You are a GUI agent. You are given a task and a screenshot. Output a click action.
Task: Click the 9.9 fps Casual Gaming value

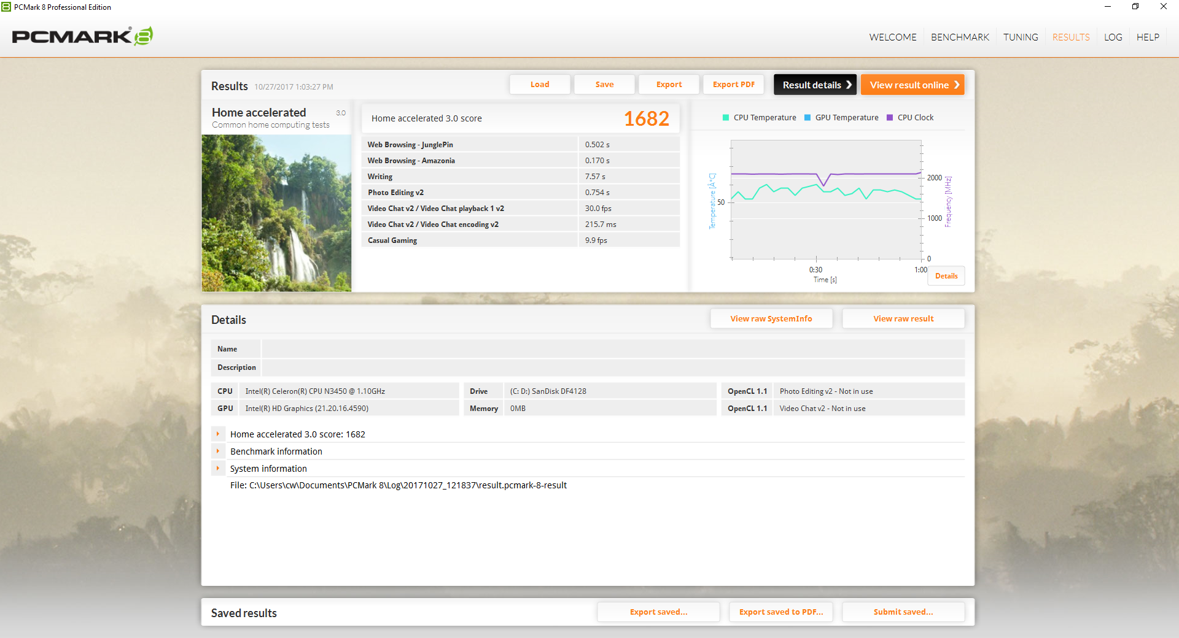tap(596, 240)
